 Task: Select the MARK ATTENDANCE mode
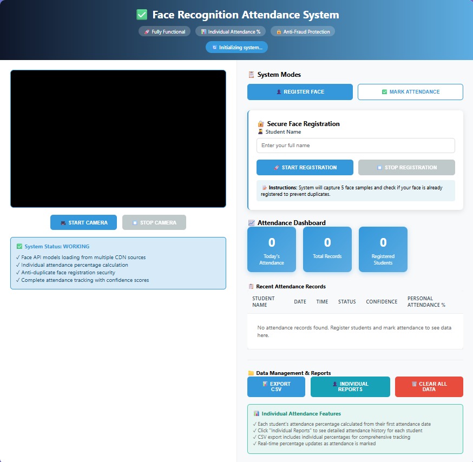pos(410,92)
